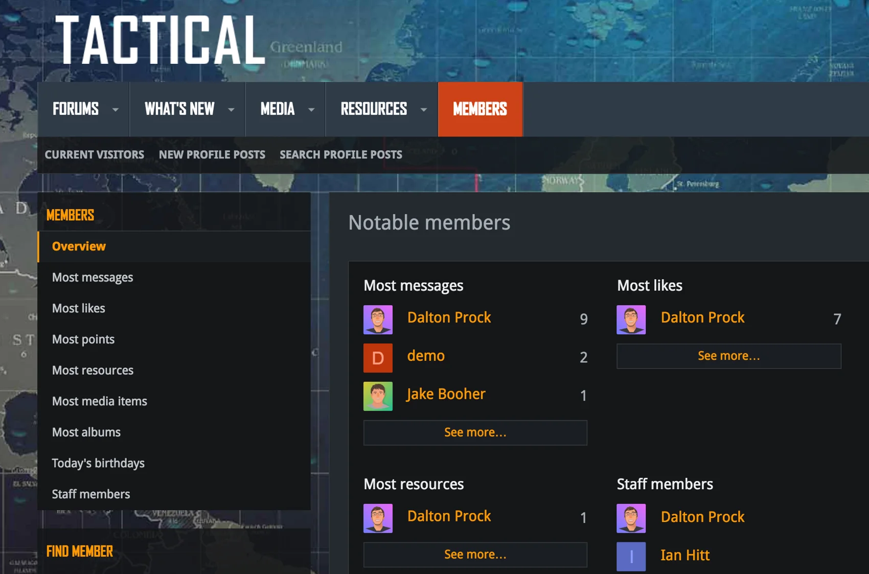
Task: Select the Members navigation tab
Action: (480, 109)
